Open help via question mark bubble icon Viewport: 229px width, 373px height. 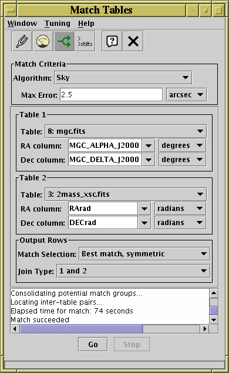112,41
